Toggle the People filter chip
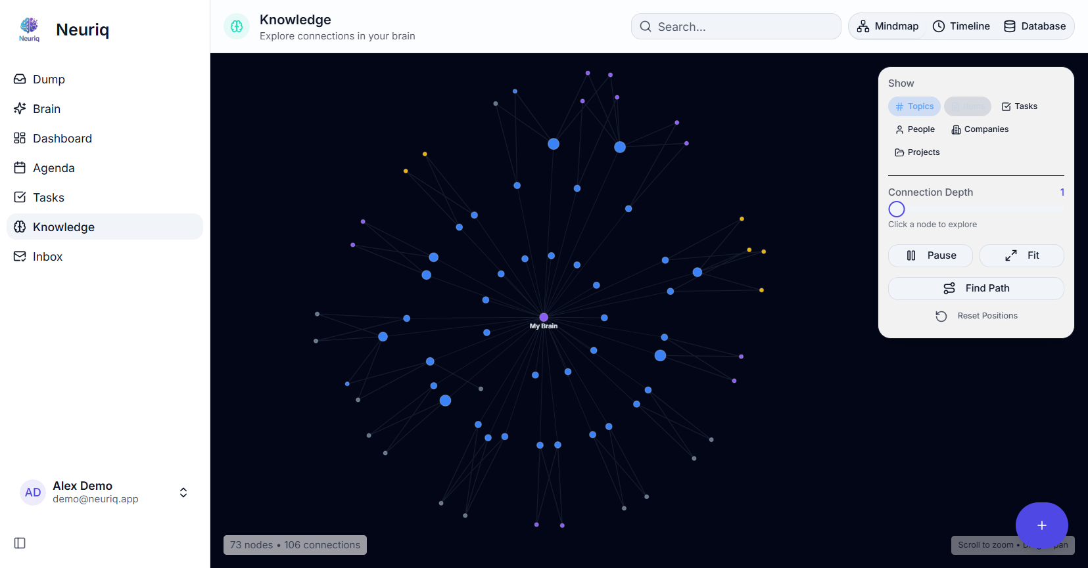Image resolution: width=1088 pixels, height=568 pixels. pos(915,129)
